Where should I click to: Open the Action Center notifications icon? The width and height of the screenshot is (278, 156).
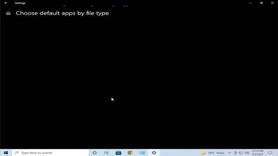click(270, 153)
